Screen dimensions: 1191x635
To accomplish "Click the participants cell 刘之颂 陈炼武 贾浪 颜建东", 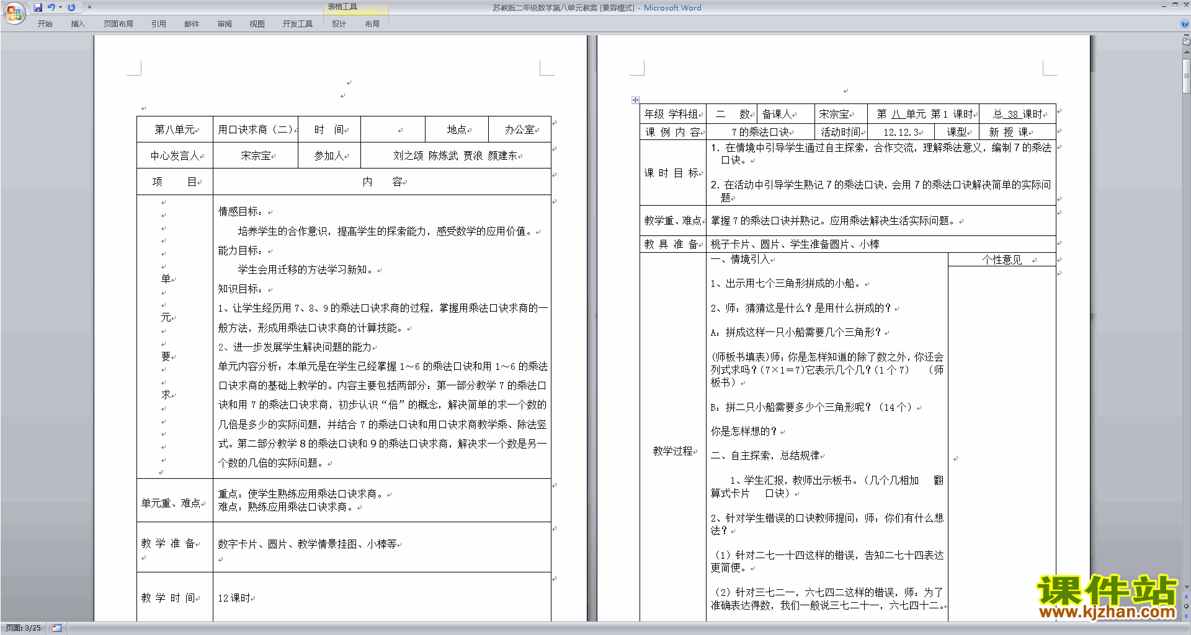I will pyautogui.click(x=456, y=155).
